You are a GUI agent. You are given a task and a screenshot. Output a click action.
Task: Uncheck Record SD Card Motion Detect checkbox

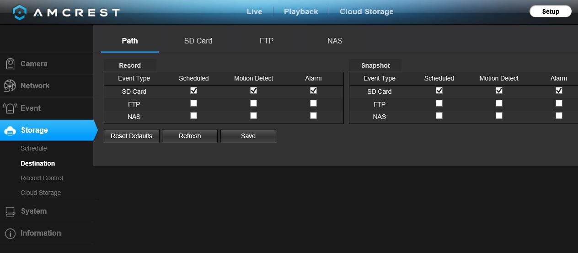253,91
